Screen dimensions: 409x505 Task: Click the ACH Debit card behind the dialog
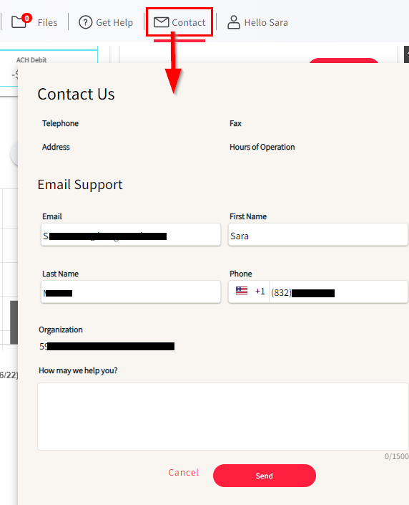coord(49,66)
